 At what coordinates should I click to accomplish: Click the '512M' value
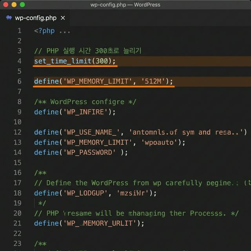tap(153, 81)
